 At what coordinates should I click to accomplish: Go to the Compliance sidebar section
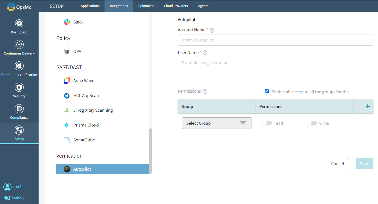click(x=19, y=111)
